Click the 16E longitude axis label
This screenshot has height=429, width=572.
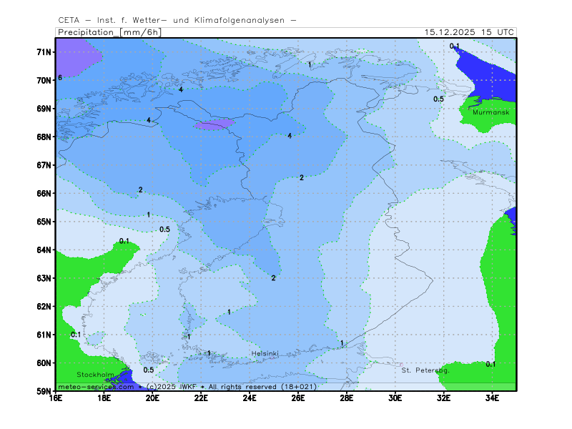pos(56,398)
